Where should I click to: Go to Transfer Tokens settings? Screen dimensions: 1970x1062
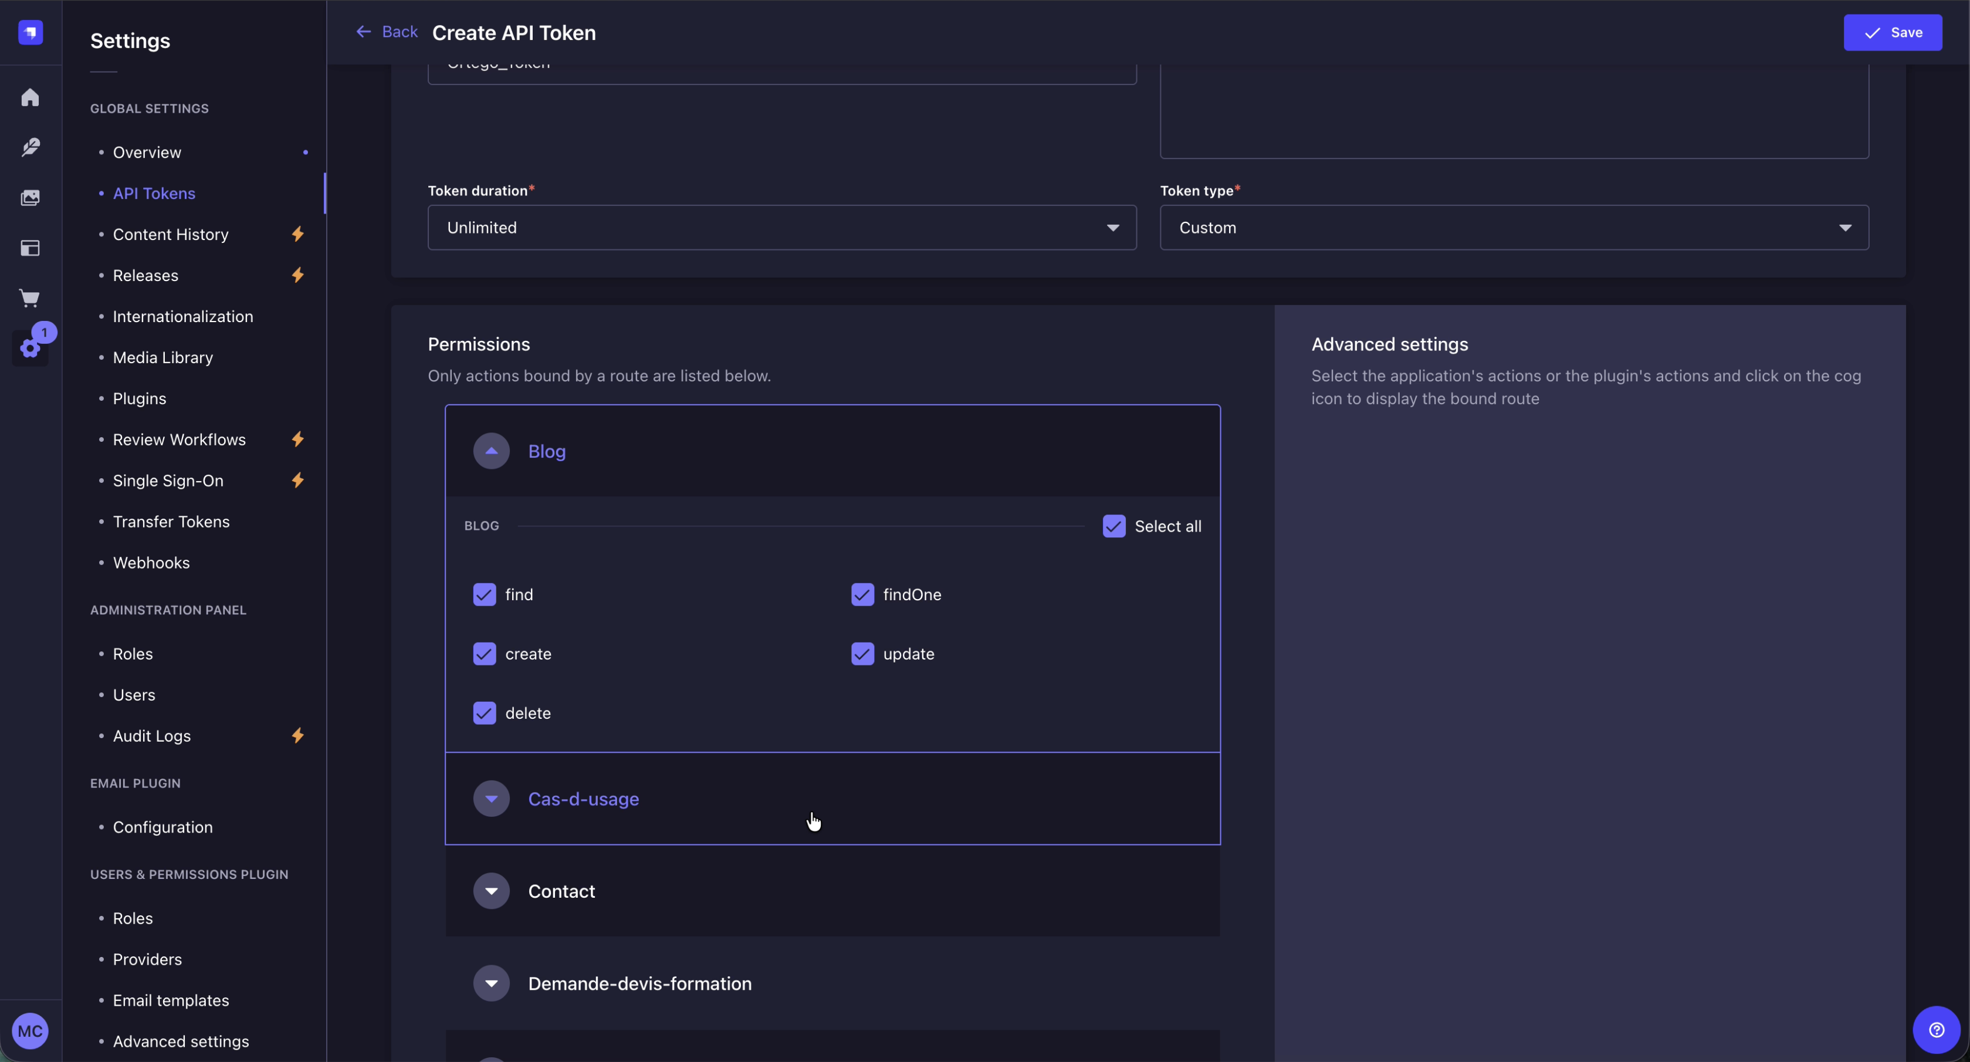point(171,521)
